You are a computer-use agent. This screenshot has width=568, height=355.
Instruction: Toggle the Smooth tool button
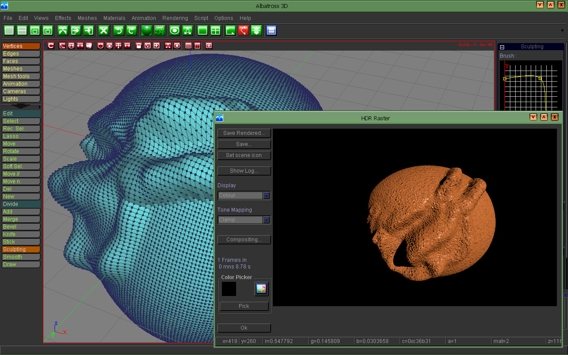pyautogui.click(x=21, y=257)
